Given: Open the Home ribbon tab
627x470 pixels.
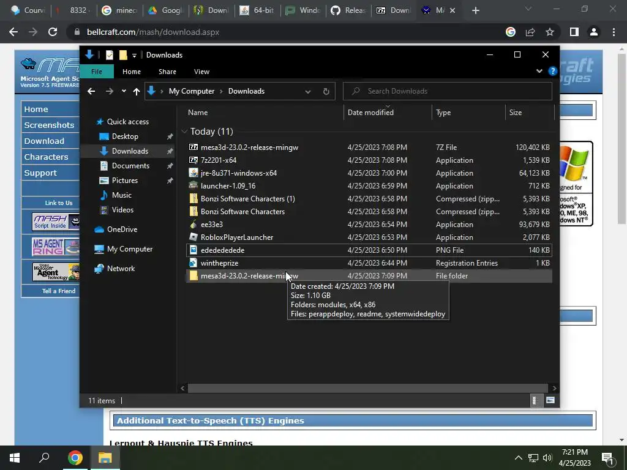Looking at the screenshot, I should tap(132, 72).
